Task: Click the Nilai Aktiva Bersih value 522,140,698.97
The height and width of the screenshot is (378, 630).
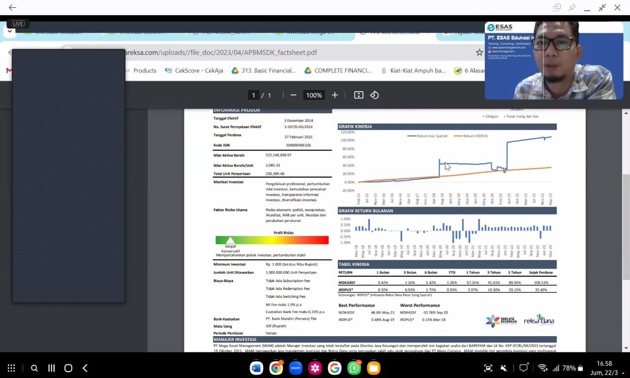Action: tap(279, 155)
